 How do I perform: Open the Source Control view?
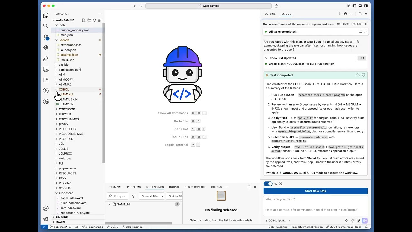(46, 37)
